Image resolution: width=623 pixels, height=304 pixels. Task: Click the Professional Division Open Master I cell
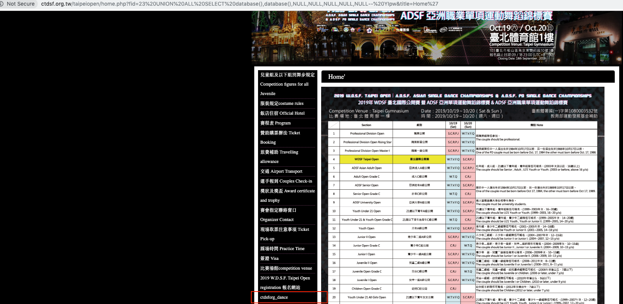(x=367, y=151)
